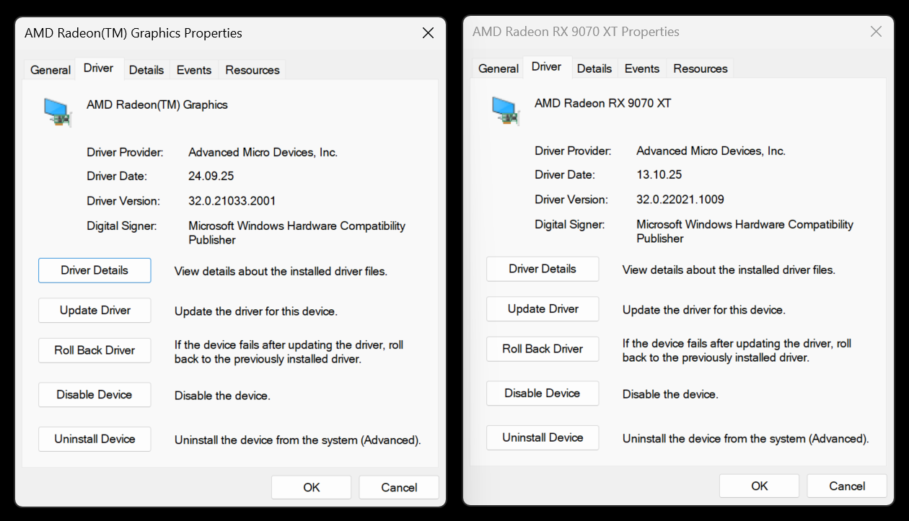Click "Driver Date:" label in RX 9070 XT window
Image resolution: width=909 pixels, height=521 pixels.
pyautogui.click(x=565, y=174)
